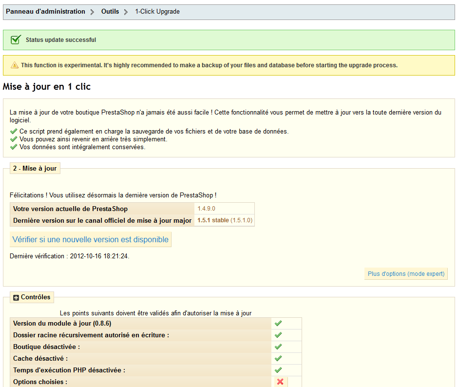458x387 pixels.
Task: Click 'This function is experimental' warning text
Action: point(209,65)
